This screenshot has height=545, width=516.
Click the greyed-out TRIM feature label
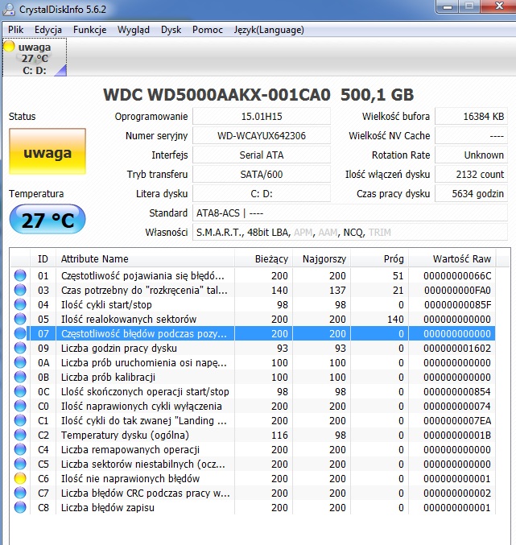[380, 232]
